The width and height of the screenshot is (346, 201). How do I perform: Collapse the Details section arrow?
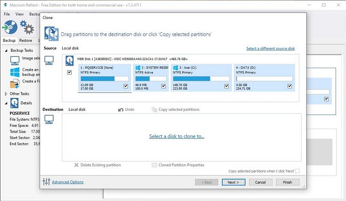(6, 103)
